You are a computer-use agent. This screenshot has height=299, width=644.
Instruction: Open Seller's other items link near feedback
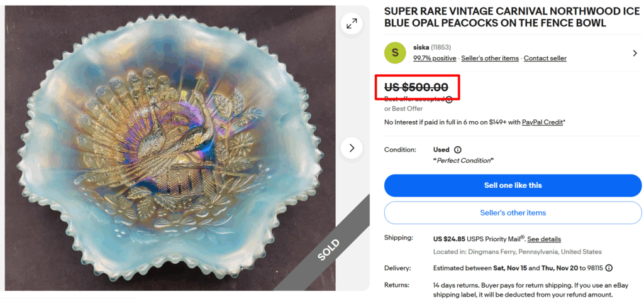pyautogui.click(x=490, y=58)
